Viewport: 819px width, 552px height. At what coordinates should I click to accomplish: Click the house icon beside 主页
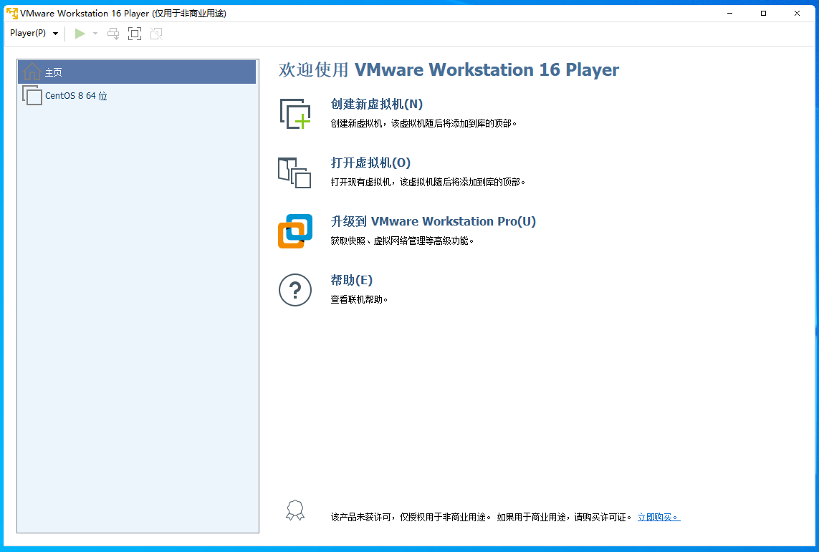coord(32,72)
